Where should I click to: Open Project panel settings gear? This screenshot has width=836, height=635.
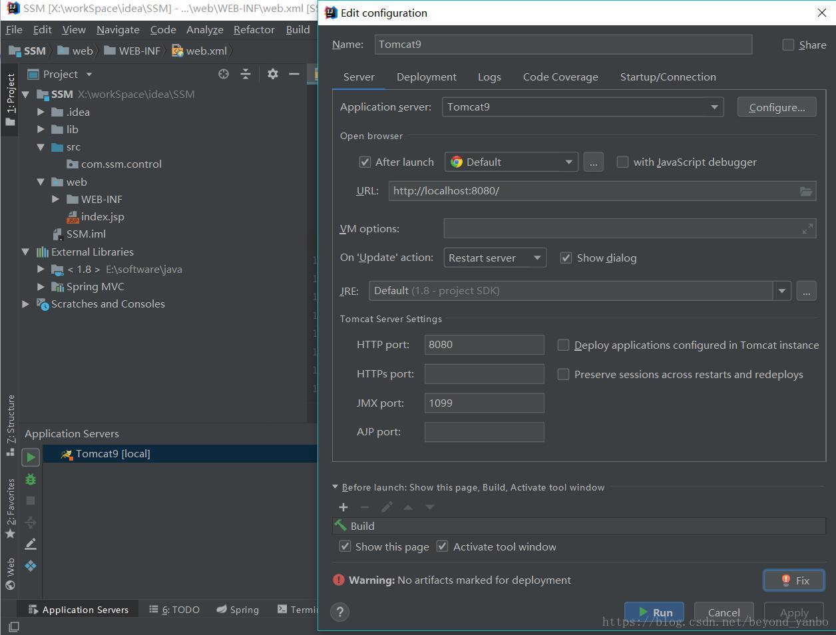coord(272,74)
